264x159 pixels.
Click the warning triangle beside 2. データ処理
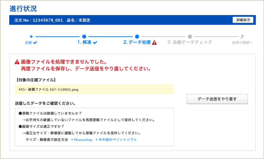[154, 43]
